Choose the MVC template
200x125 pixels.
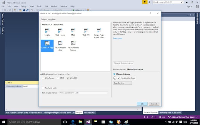point(73,32)
